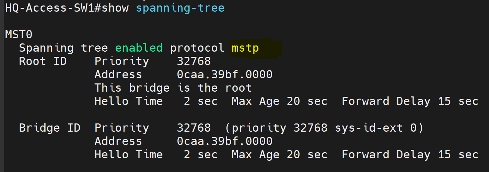Click Root ID Max Age 20 sec
The image size is (489, 172).
(280, 101)
